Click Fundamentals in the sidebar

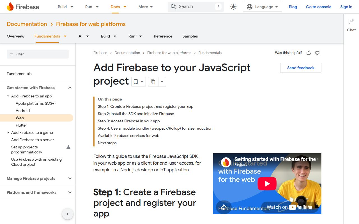[19, 74]
